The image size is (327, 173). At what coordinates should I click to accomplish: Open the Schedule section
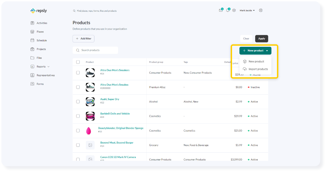tap(41, 40)
